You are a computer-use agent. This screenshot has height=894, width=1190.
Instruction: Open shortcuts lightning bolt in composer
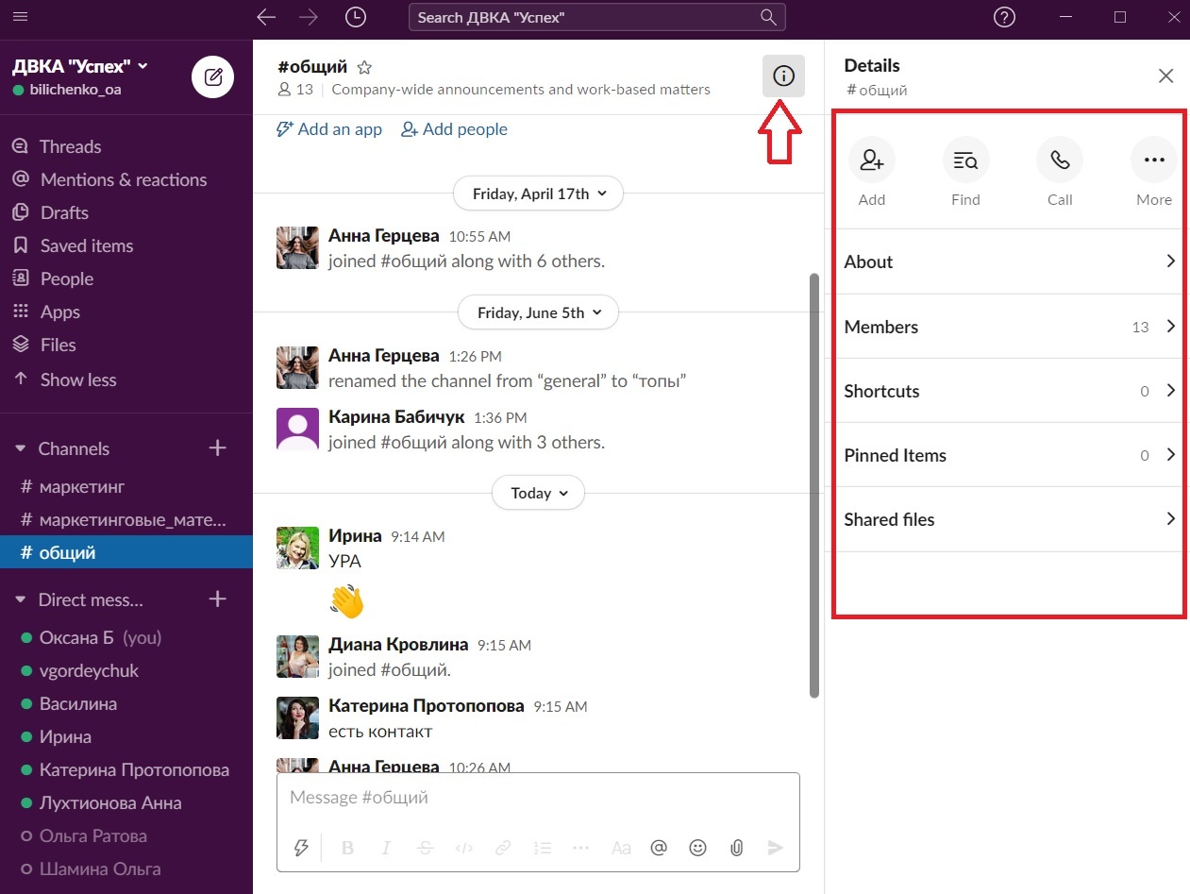(x=301, y=848)
